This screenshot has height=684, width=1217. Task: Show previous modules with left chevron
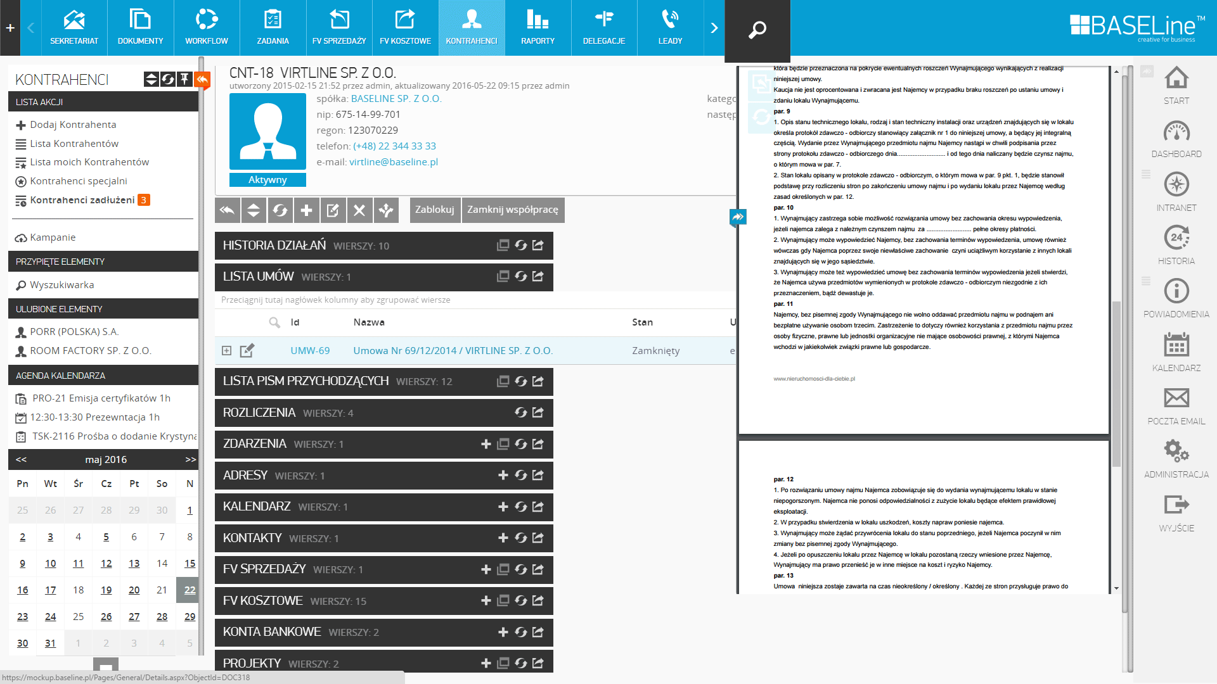point(30,28)
